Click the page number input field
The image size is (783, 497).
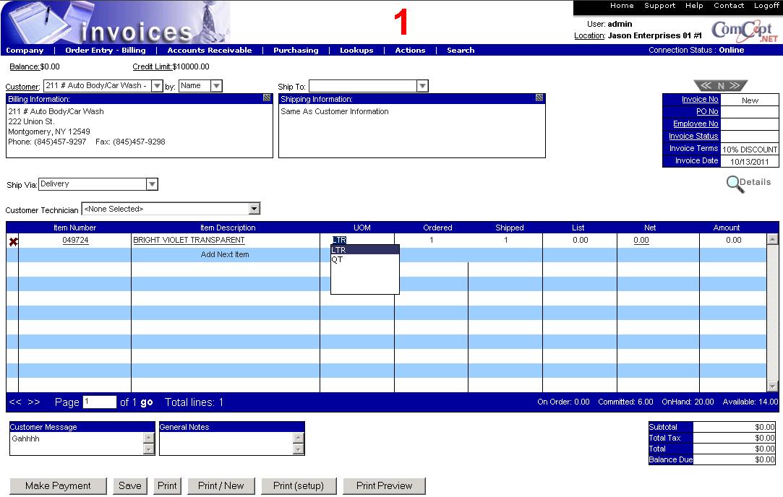[x=99, y=402]
